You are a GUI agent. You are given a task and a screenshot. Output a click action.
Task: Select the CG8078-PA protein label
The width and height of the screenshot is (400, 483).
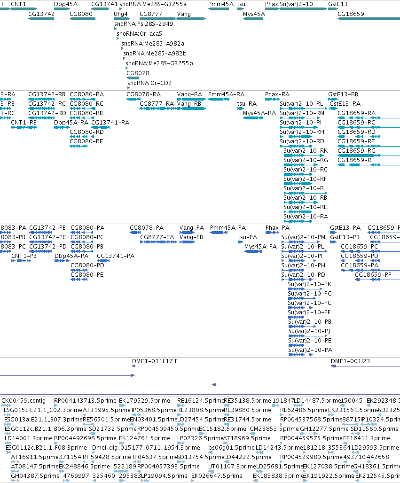coord(147,227)
